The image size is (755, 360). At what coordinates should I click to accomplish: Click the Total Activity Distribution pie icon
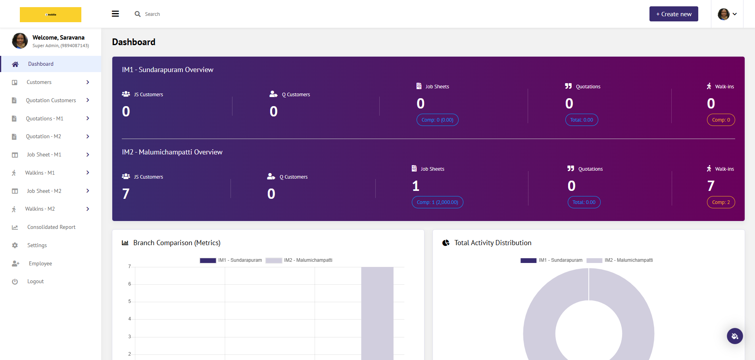[x=446, y=243]
